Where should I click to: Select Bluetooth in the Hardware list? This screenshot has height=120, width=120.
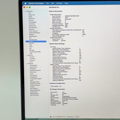click(31, 18)
